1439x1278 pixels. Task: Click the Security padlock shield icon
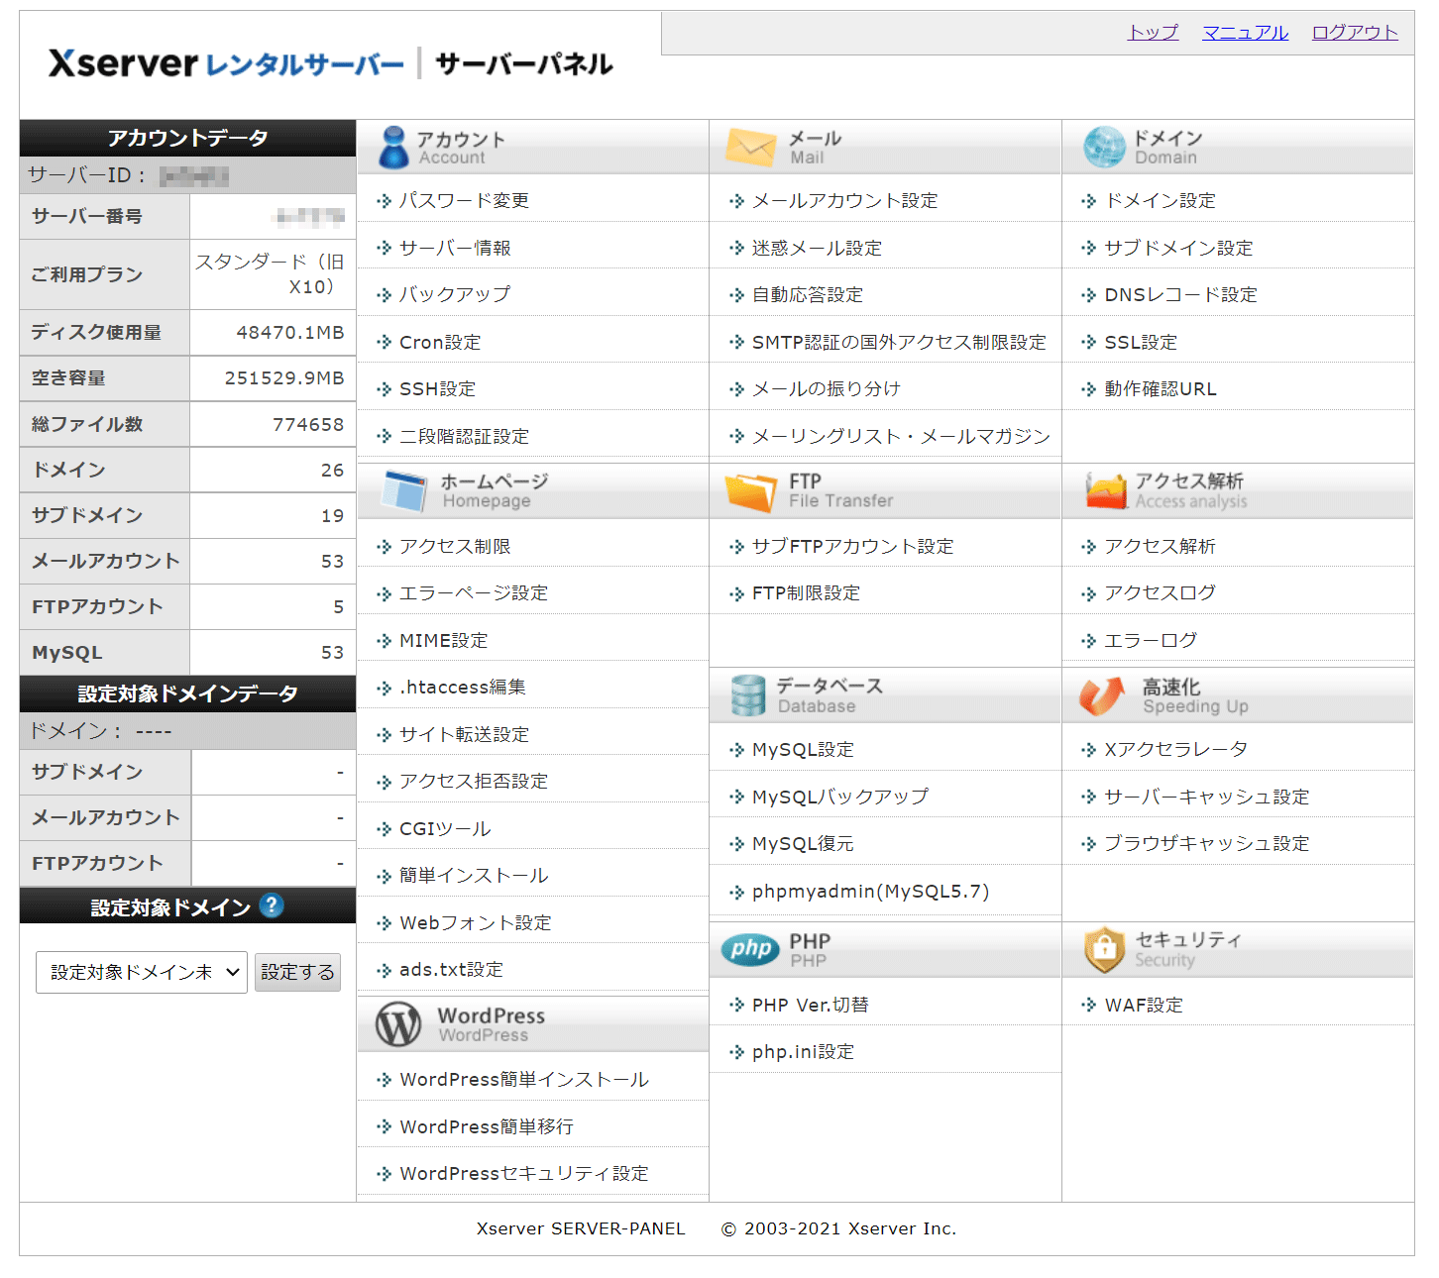click(1104, 949)
